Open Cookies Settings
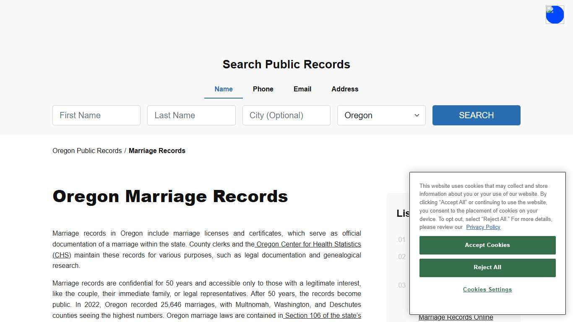This screenshot has width=573, height=322. (x=487, y=289)
